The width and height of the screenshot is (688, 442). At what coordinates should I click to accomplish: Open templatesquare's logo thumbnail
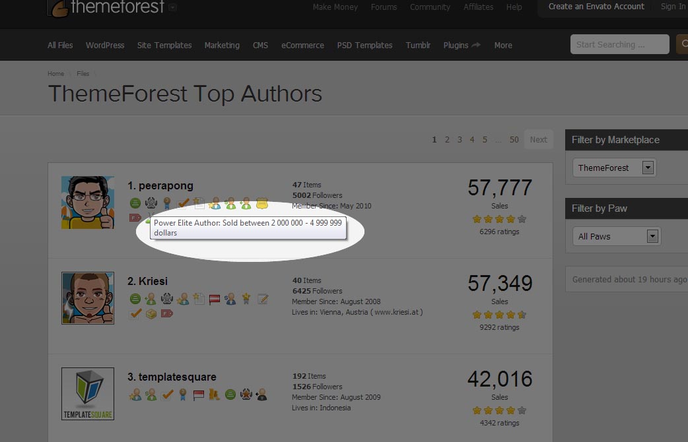88,394
